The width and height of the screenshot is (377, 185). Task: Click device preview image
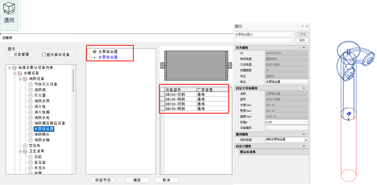pos(196,65)
